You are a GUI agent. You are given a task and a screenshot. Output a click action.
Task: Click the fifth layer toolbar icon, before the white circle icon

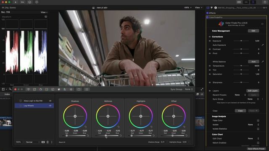53,89
